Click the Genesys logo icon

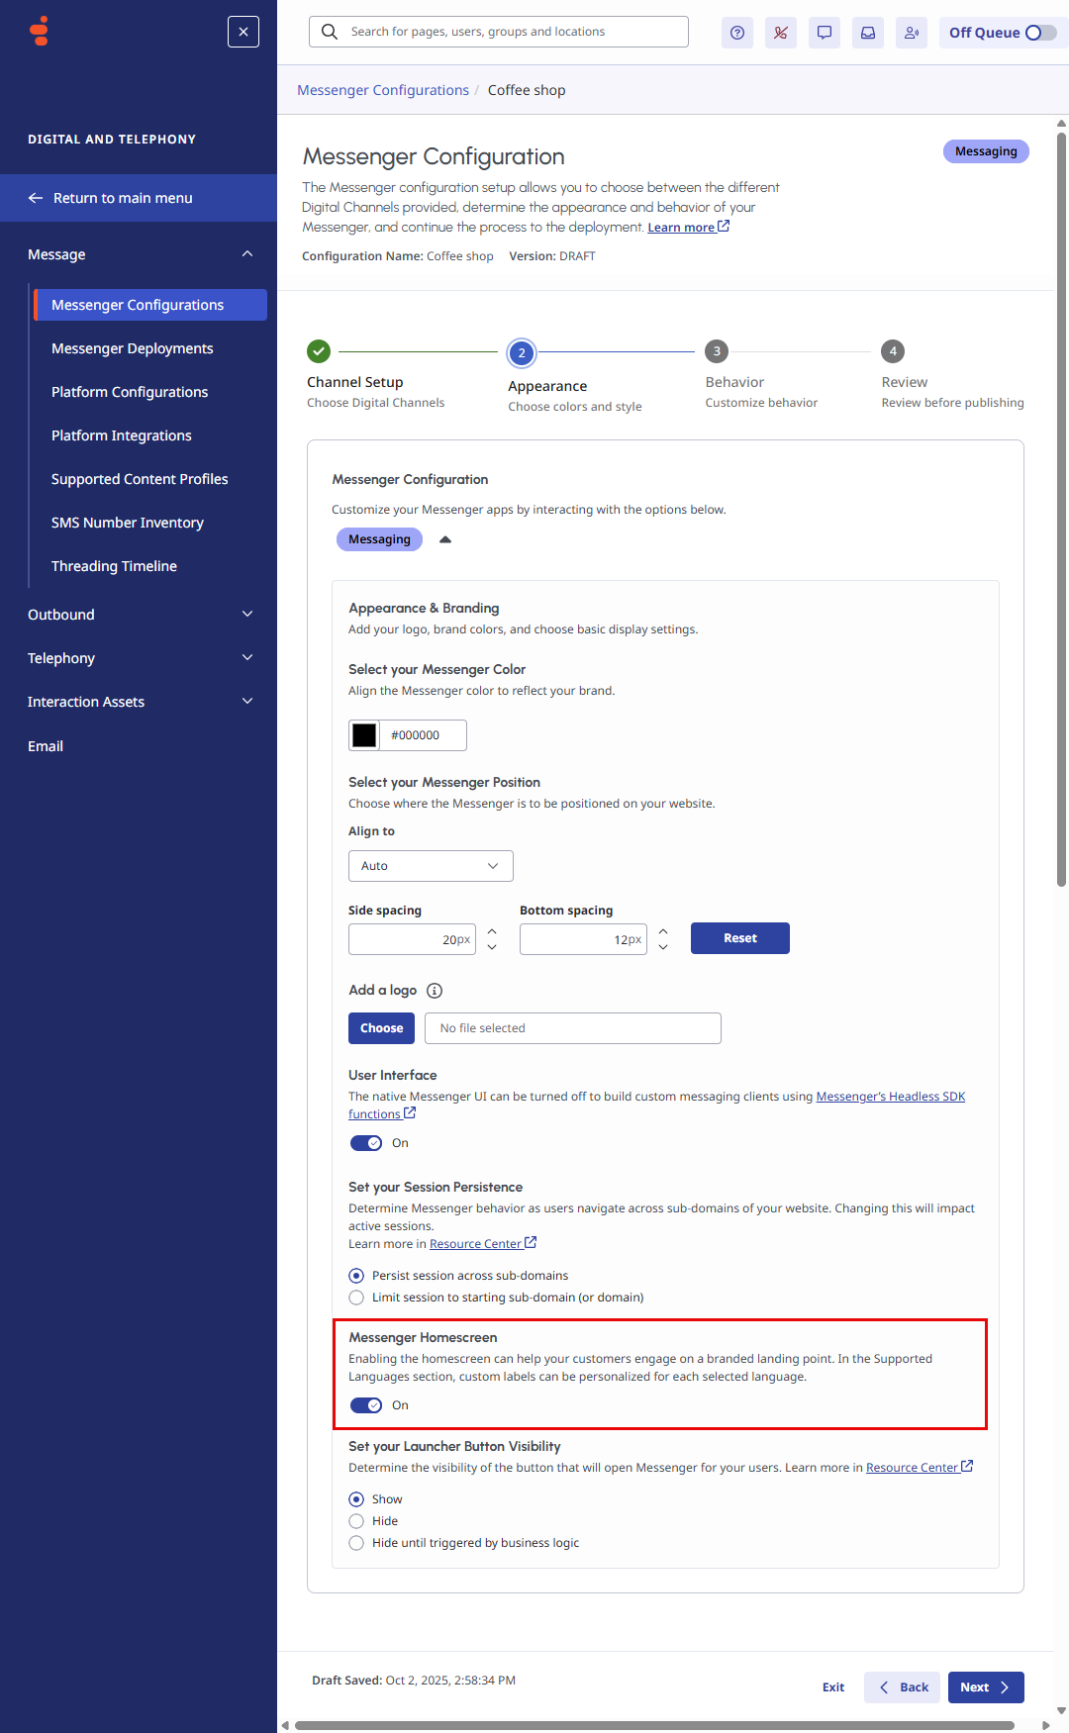[40, 32]
